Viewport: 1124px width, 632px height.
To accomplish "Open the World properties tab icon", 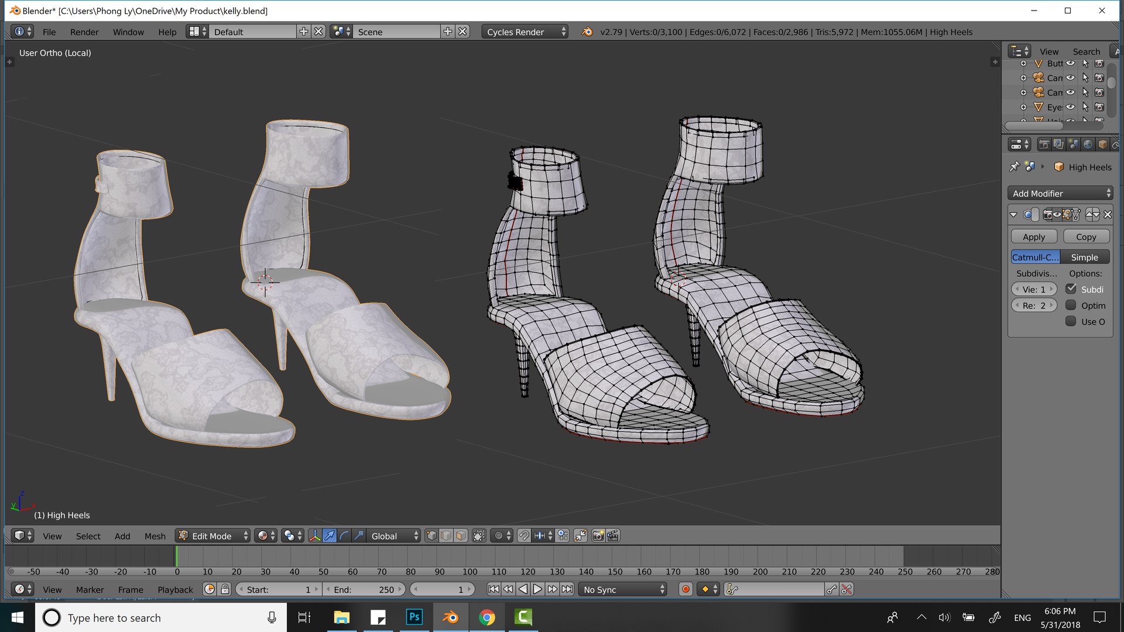I will 1088,144.
